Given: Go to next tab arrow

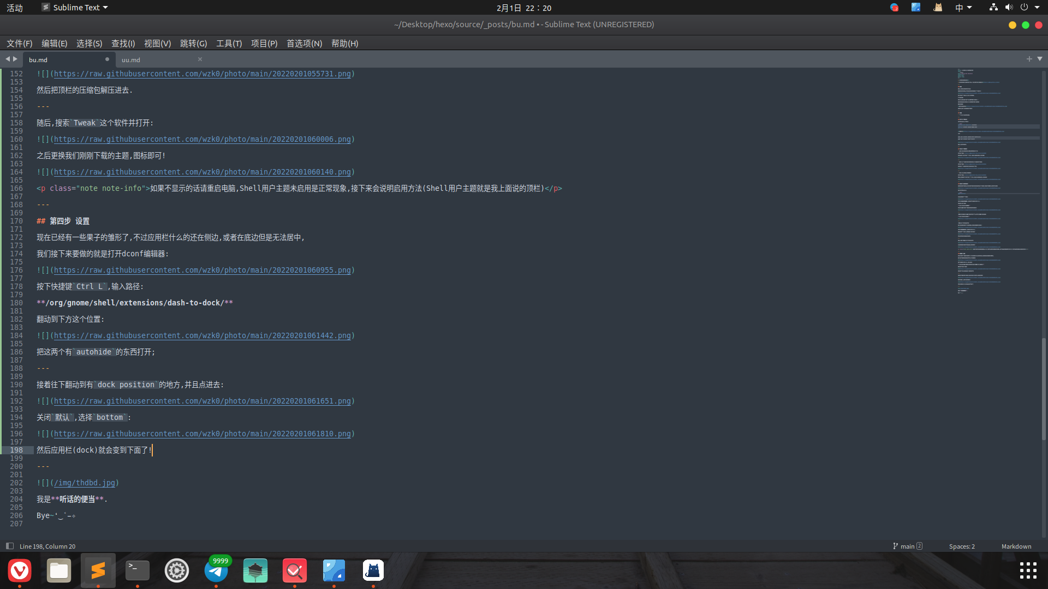Looking at the screenshot, I should pyautogui.click(x=15, y=59).
